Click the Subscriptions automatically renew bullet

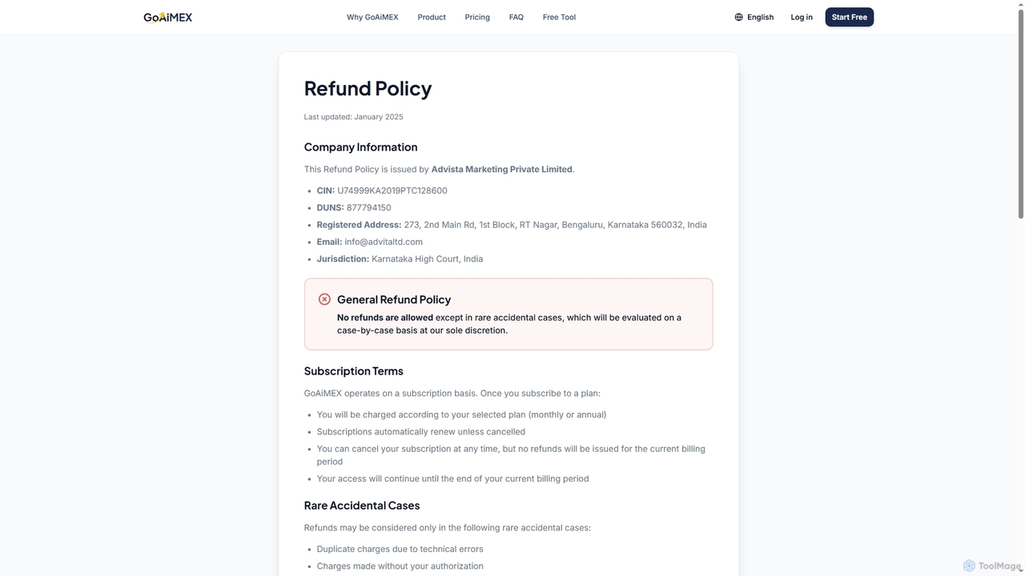click(421, 432)
